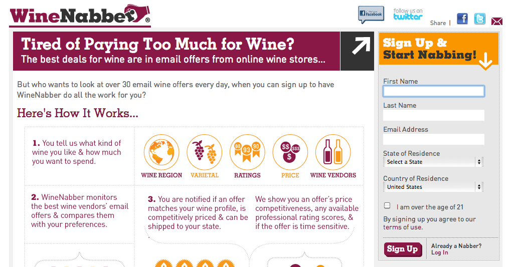Share via the Twitter bird icon
Viewport: 512px width, 267px height.
pyautogui.click(x=480, y=19)
